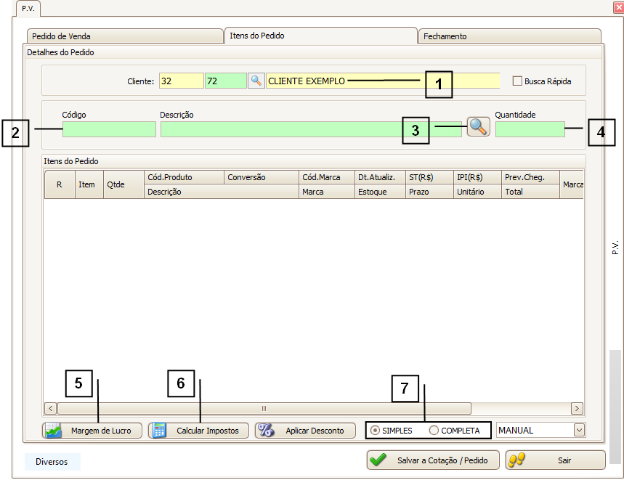Click the client search magnifier icon
The height and width of the screenshot is (480, 624).
pos(256,81)
